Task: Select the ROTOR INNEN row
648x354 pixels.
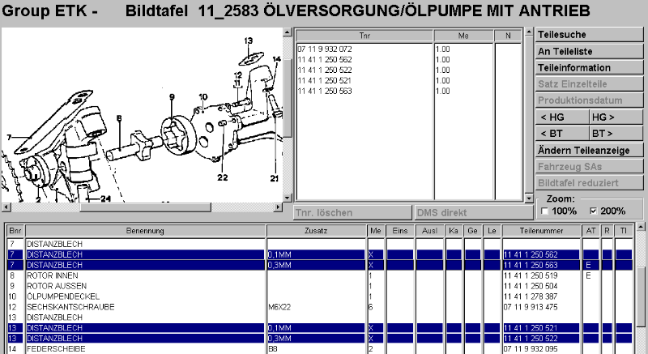Action: (x=146, y=275)
